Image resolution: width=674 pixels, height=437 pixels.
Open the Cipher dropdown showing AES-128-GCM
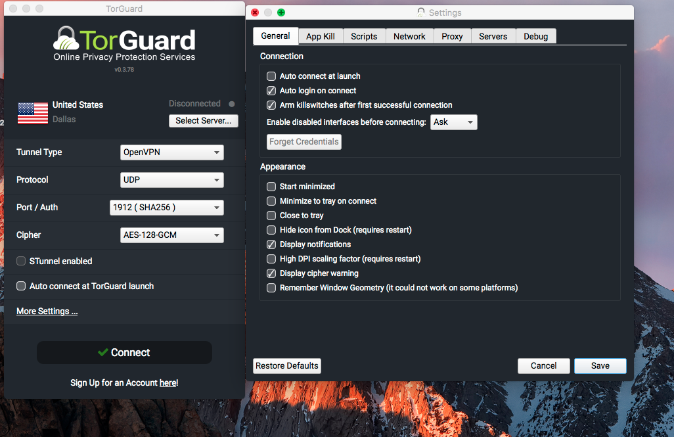coord(172,235)
